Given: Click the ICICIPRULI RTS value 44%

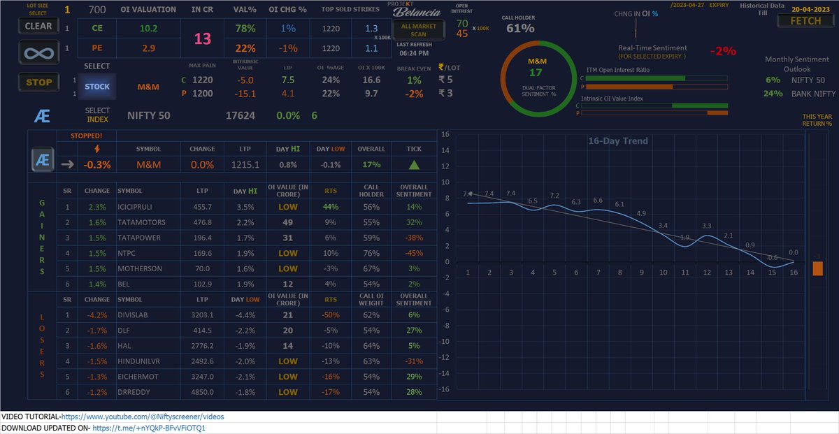Looking at the screenshot, I should [x=331, y=207].
